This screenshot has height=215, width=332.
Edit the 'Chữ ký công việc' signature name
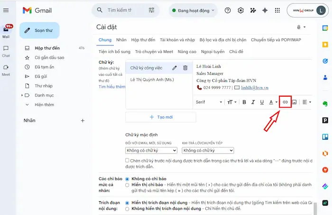click(175, 68)
